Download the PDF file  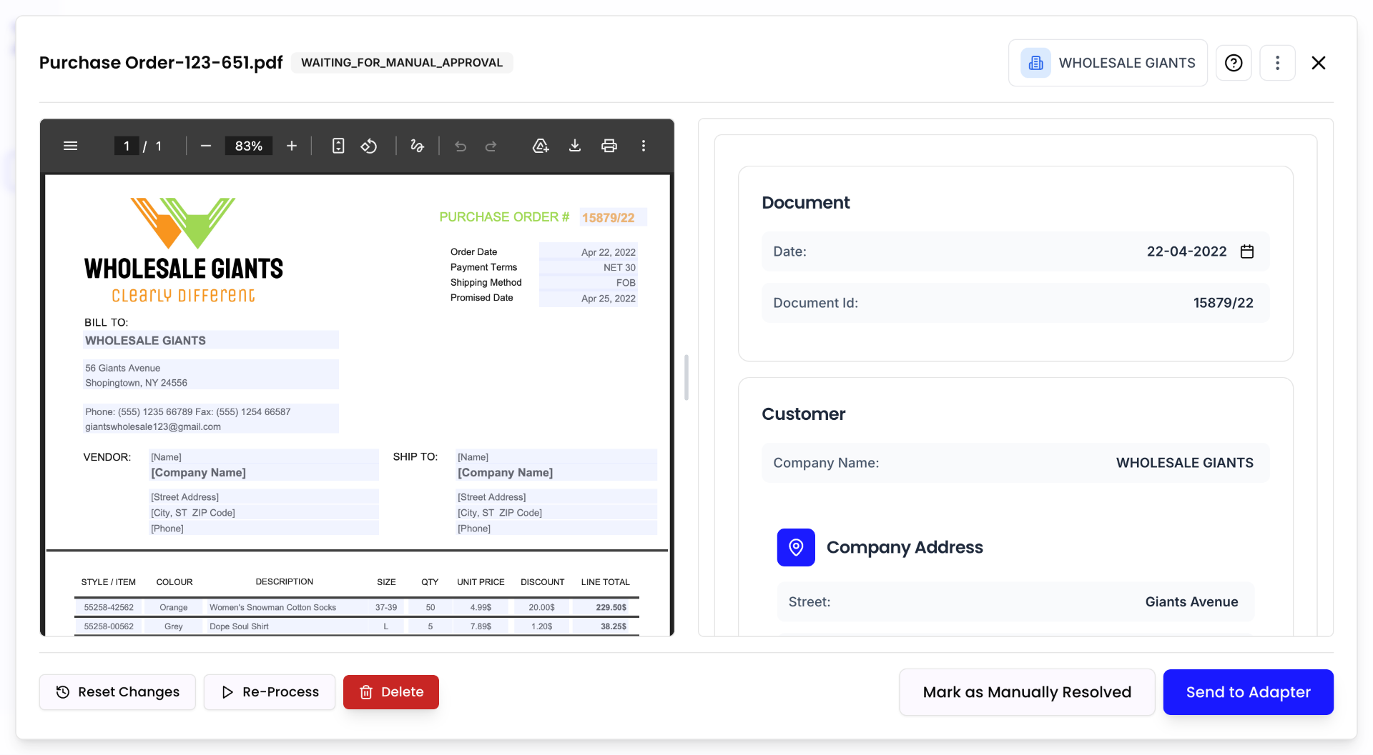coord(574,146)
